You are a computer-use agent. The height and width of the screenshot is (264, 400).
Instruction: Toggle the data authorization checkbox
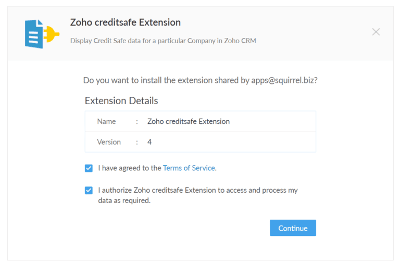[x=89, y=190]
